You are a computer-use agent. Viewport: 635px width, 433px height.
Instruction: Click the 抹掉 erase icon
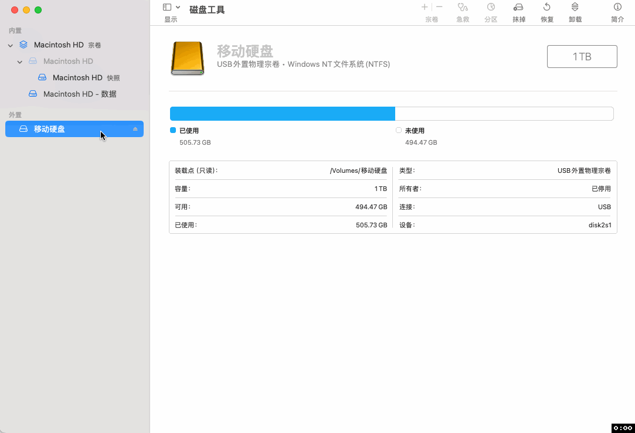[518, 7]
